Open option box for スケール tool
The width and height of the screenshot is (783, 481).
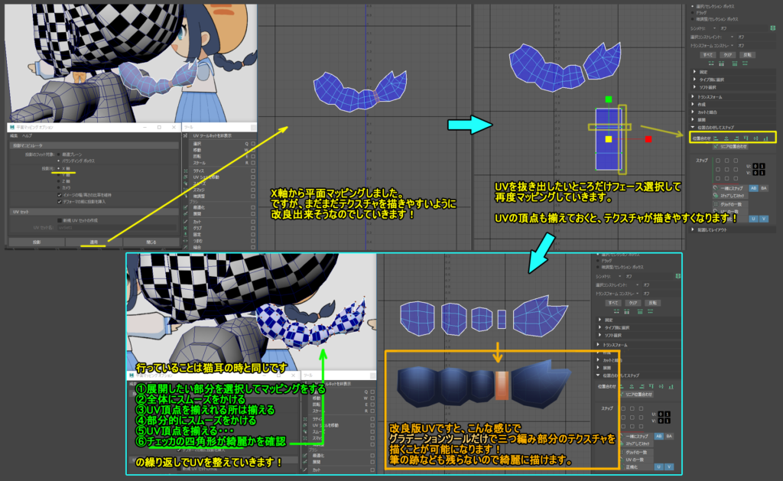click(x=253, y=163)
